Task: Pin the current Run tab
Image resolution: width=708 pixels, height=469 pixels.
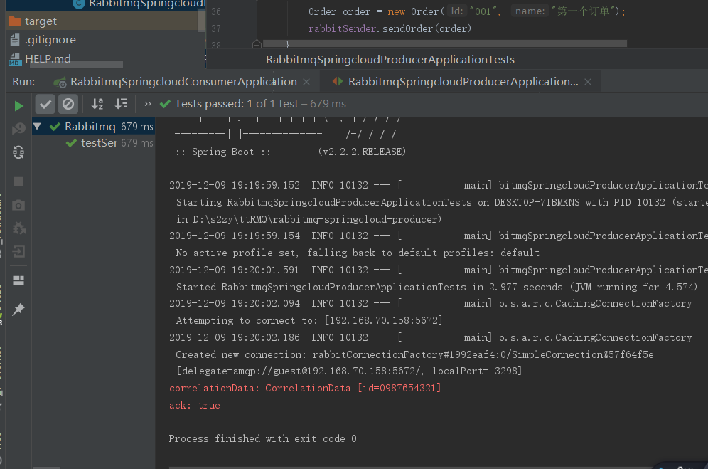Action: 18,310
